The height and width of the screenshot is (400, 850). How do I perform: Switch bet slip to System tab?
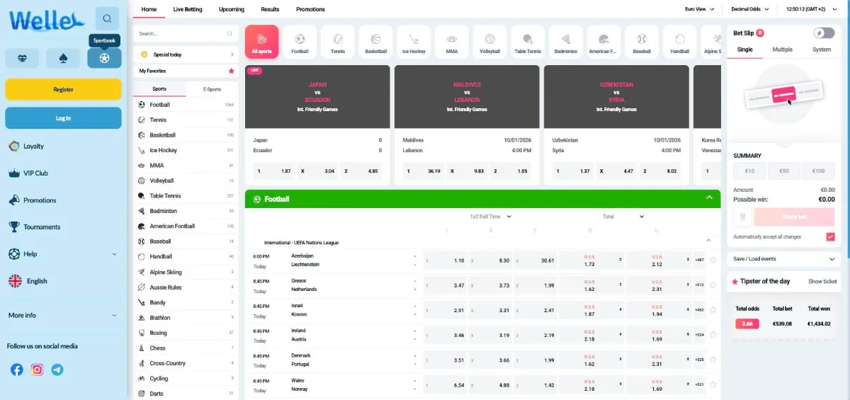coord(822,50)
